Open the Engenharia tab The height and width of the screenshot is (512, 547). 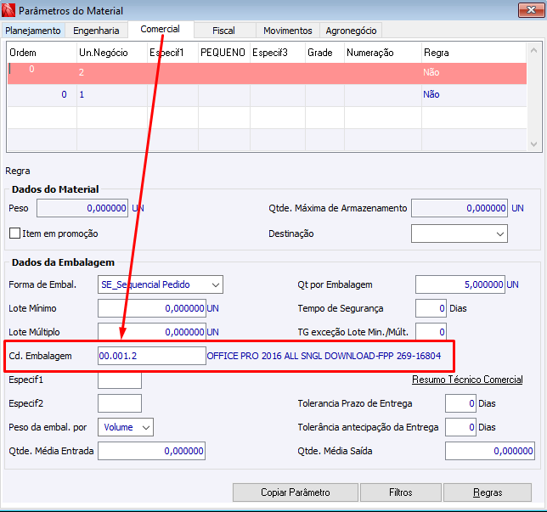click(x=96, y=31)
